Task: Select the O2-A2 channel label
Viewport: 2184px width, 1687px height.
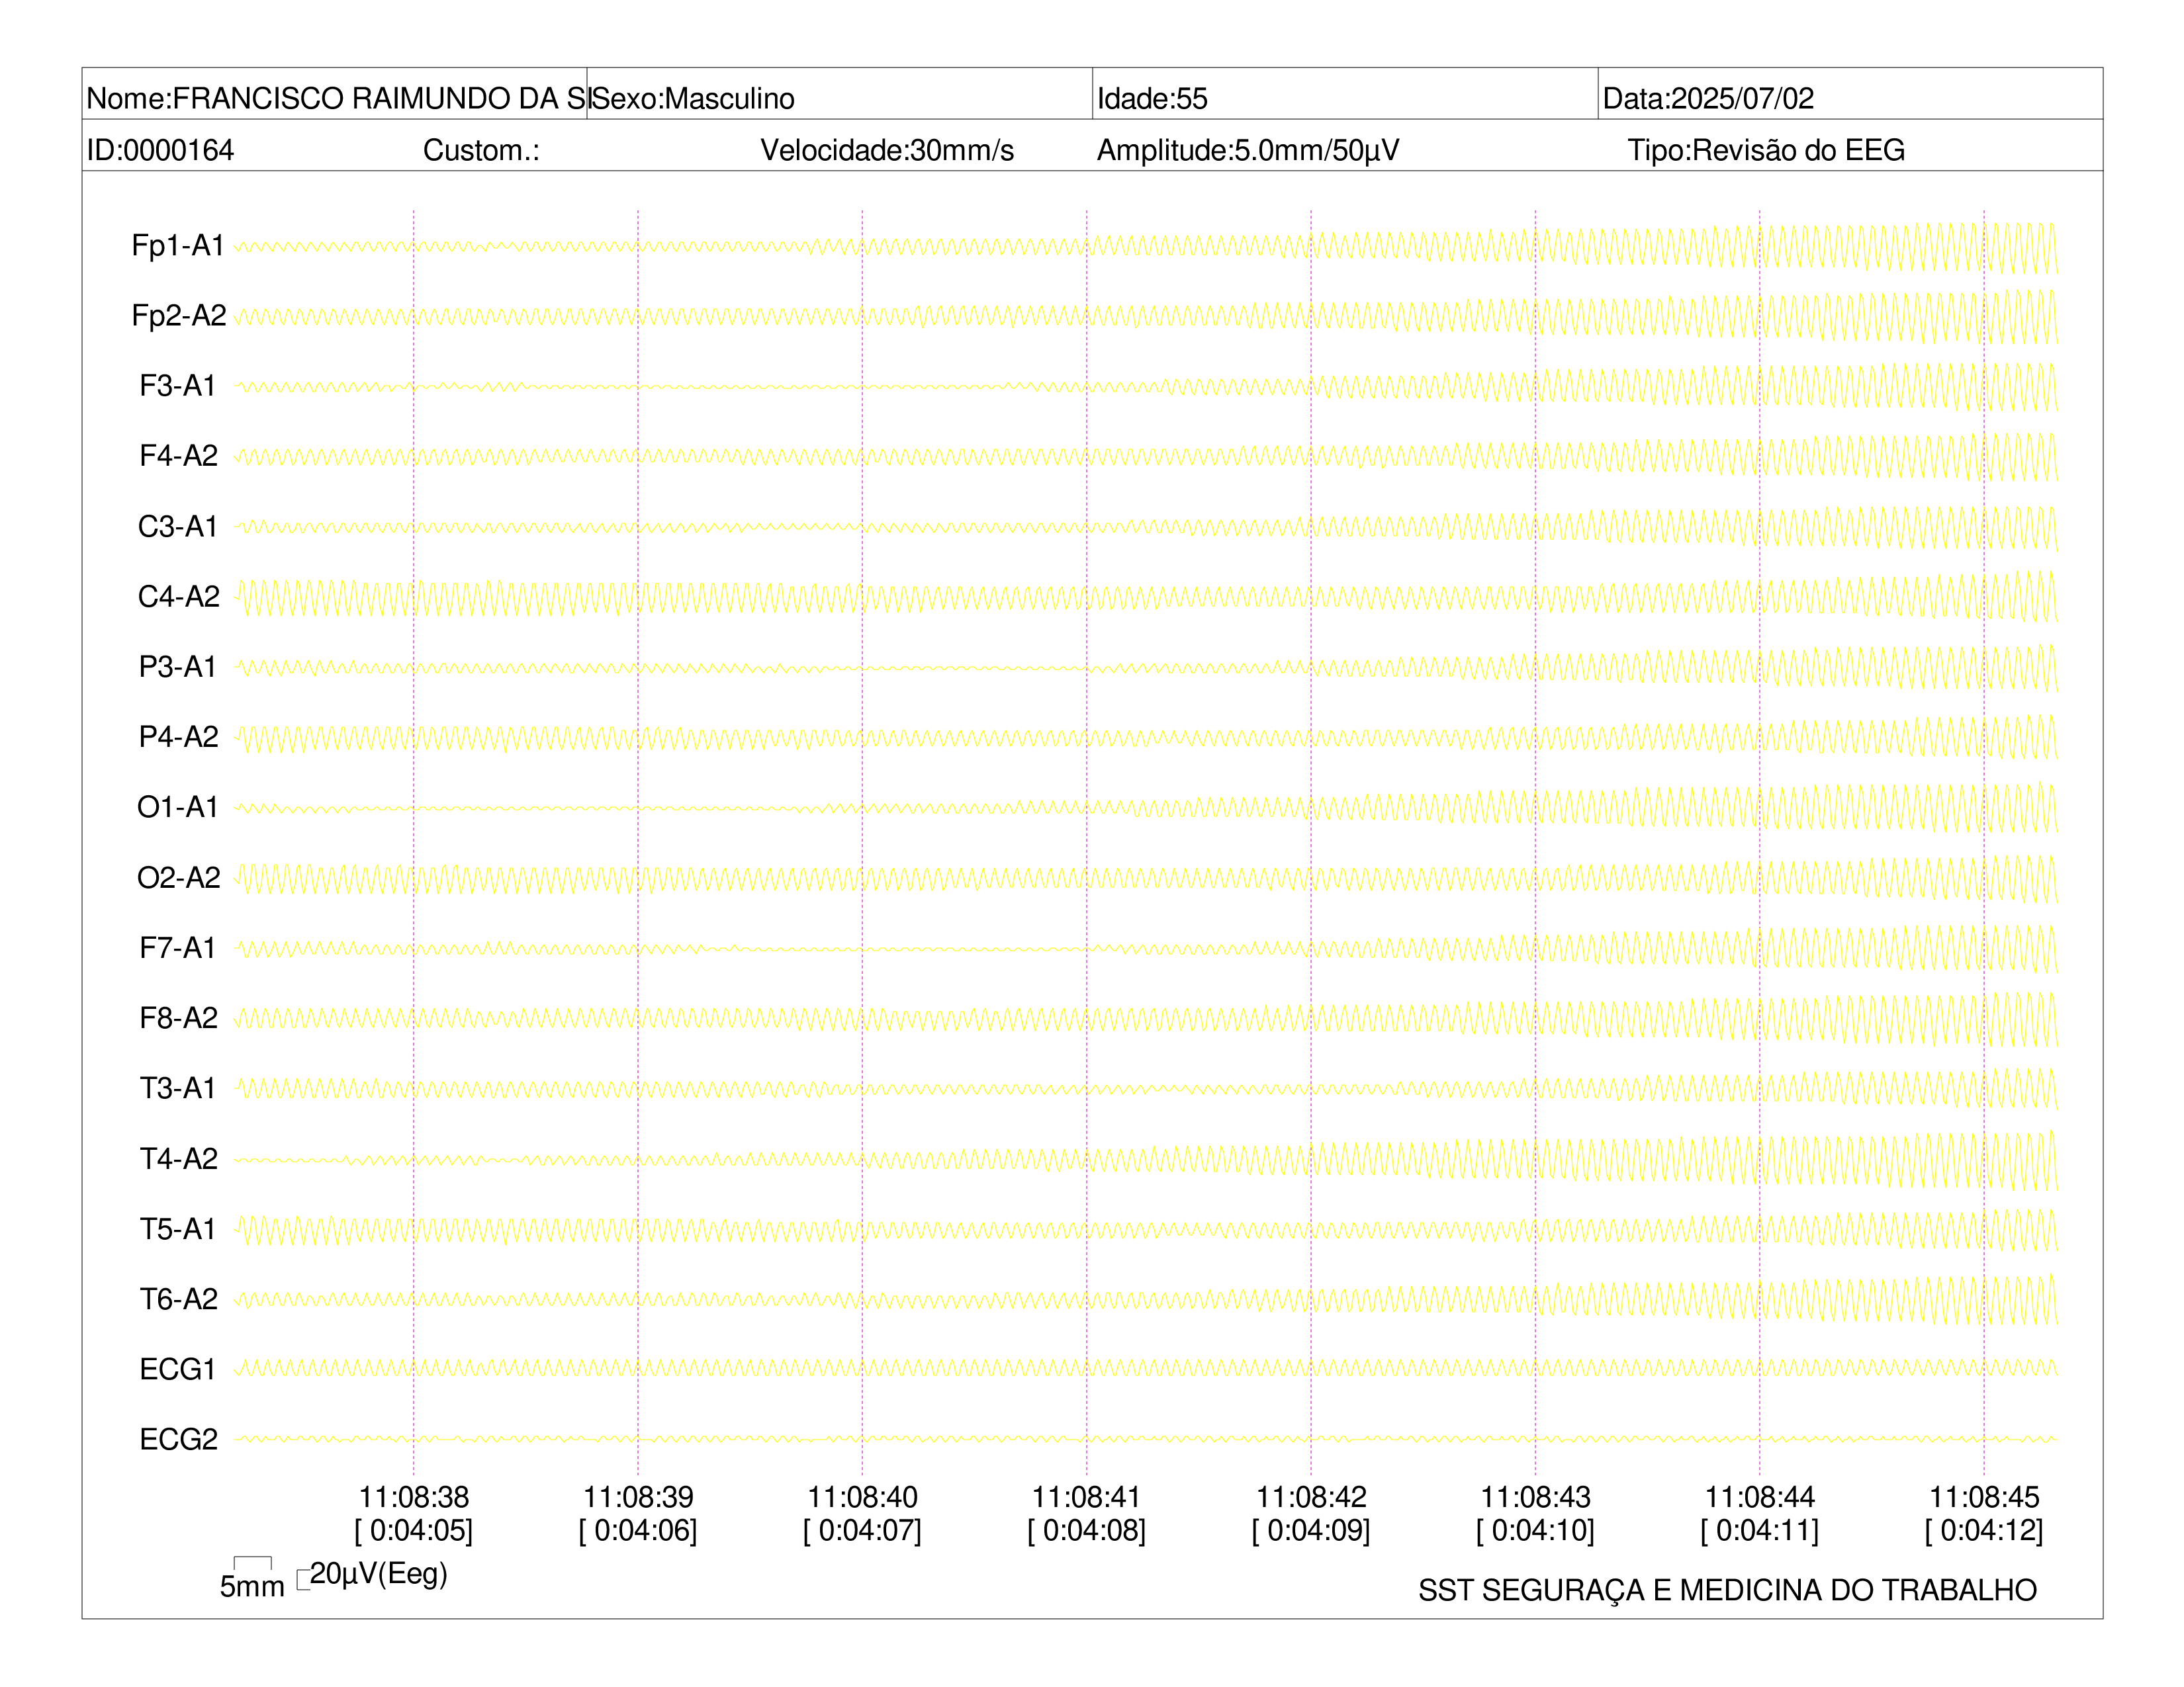Action: [x=179, y=877]
